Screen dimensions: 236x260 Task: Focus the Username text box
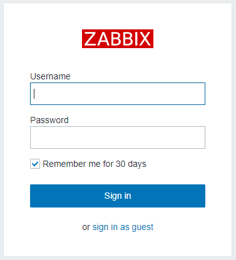coord(118,94)
